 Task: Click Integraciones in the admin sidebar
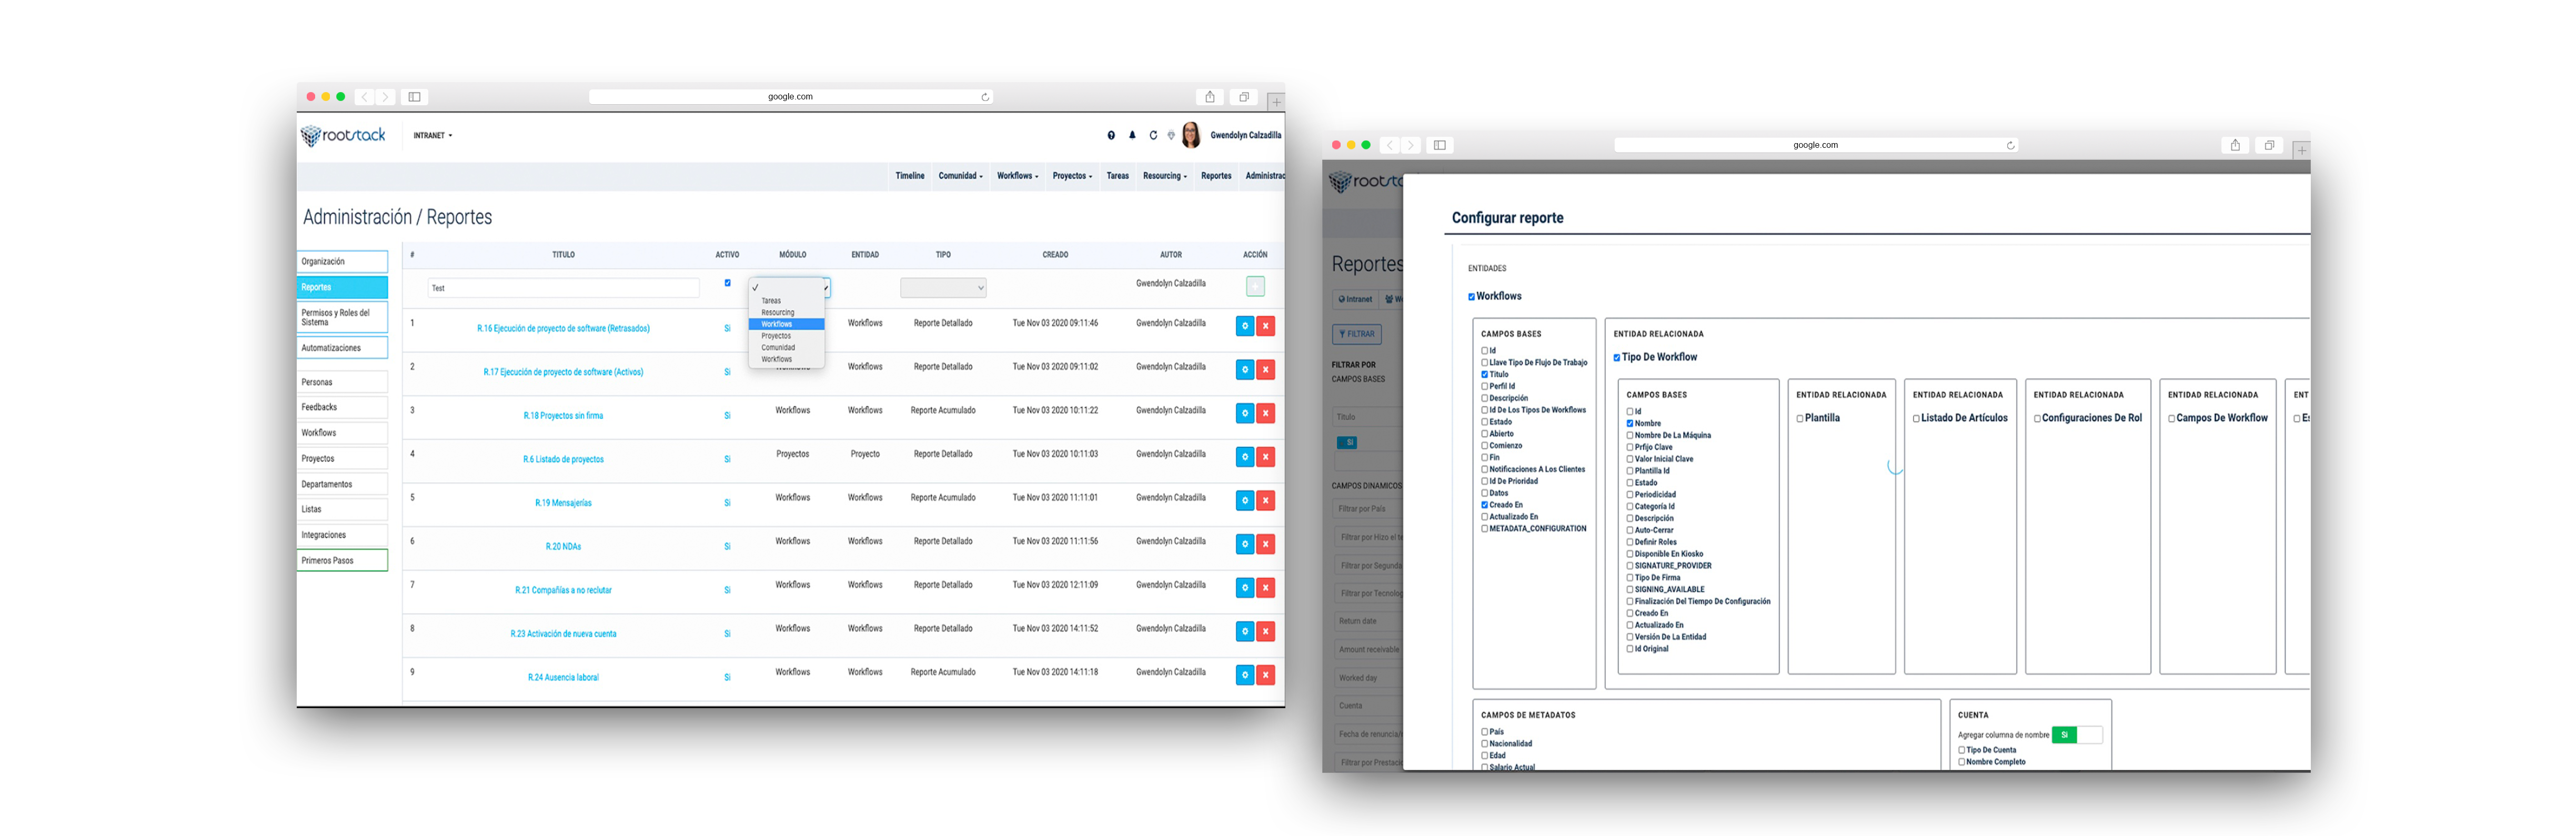point(342,535)
